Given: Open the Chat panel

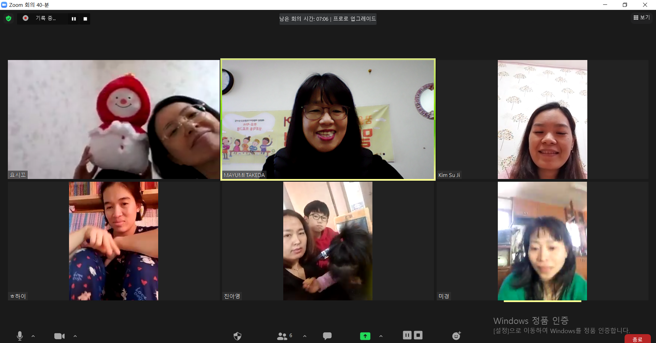Looking at the screenshot, I should coord(327,336).
